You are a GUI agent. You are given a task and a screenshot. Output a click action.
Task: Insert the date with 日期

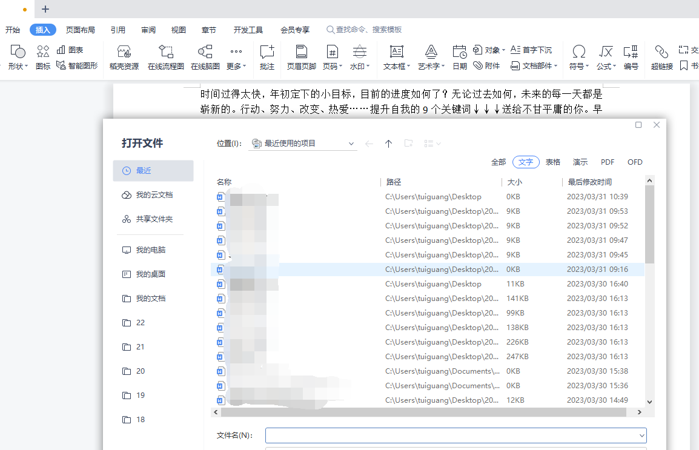[460, 58]
